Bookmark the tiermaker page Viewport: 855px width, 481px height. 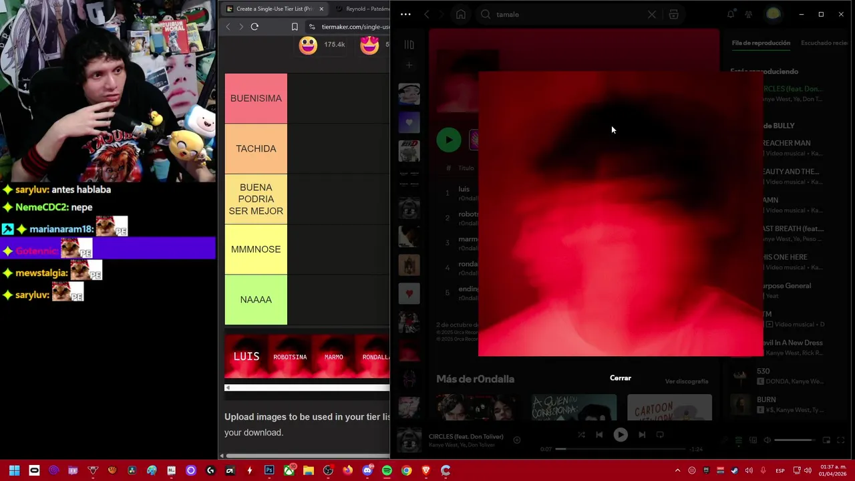pyautogui.click(x=295, y=27)
